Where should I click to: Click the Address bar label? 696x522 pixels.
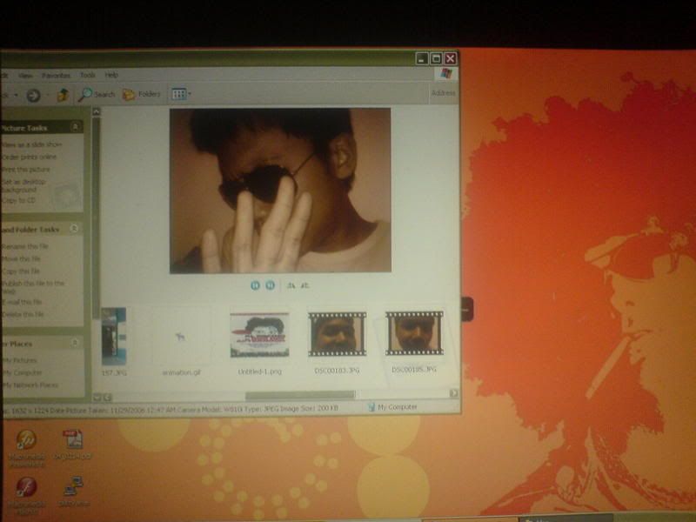pyautogui.click(x=443, y=93)
